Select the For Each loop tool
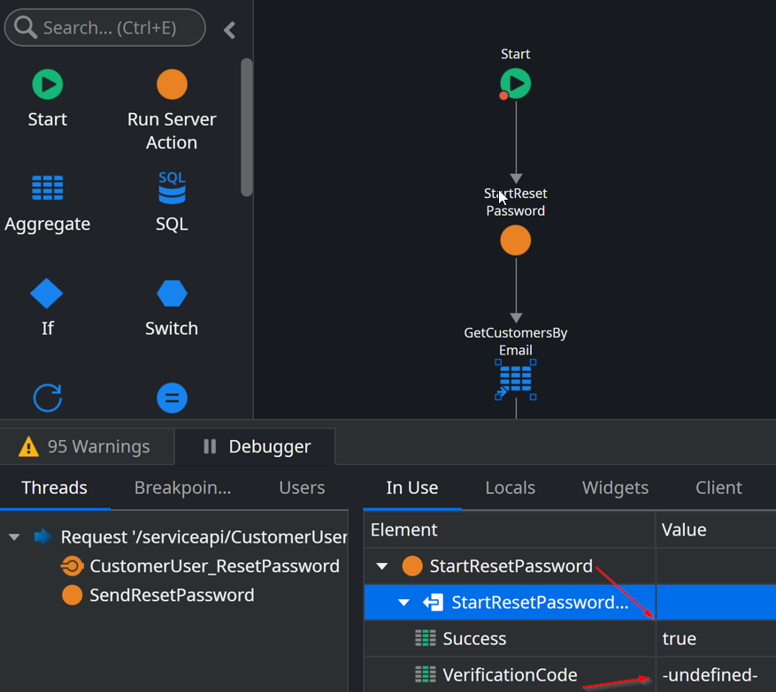Image resolution: width=776 pixels, height=692 pixels. 47,398
